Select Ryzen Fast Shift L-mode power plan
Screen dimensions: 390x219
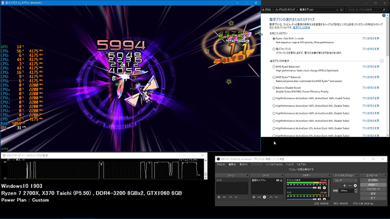pyautogui.click(x=274, y=39)
